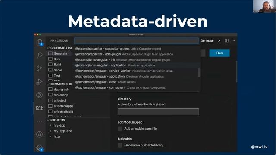Collapse the Common Nx Commands section

[48, 84]
